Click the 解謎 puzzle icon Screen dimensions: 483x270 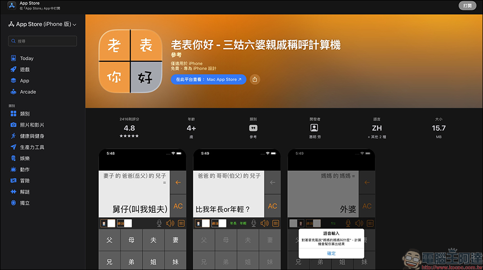[13, 191]
